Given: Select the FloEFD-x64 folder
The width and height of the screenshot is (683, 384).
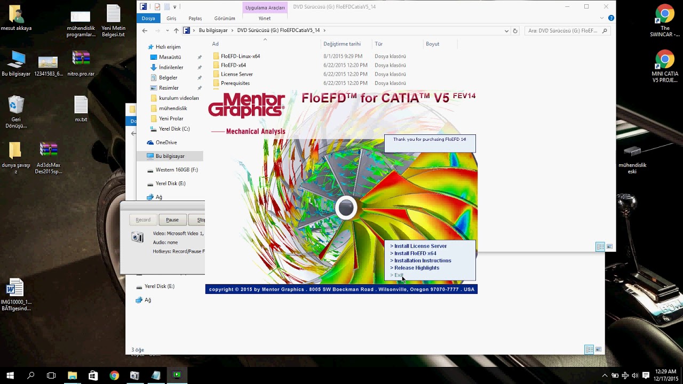Looking at the screenshot, I should point(233,65).
